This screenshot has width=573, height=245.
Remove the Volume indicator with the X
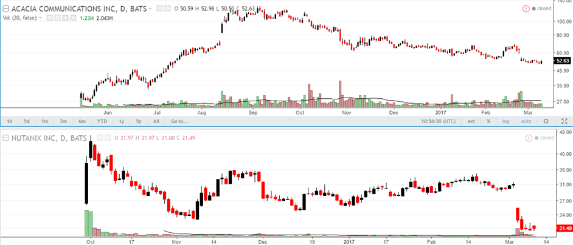[73, 18]
